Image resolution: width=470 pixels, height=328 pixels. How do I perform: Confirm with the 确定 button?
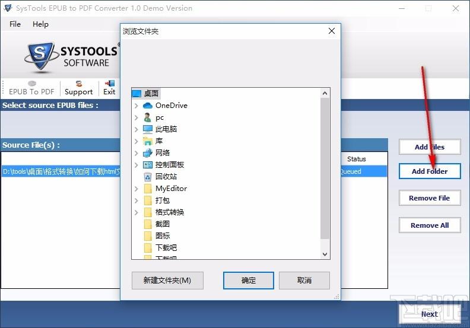(249, 281)
